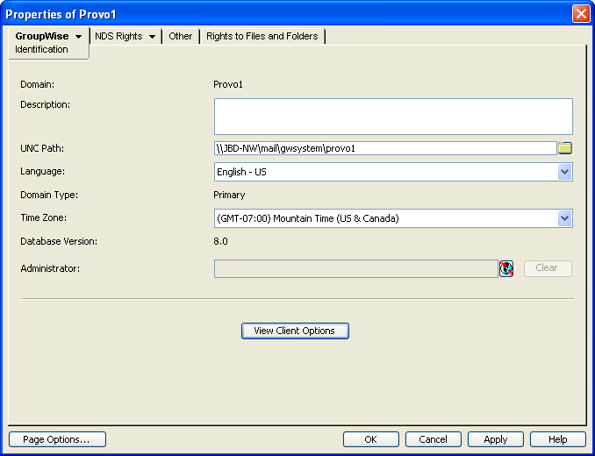Click the 8.0 database version value
Viewport: 595px width, 456px height.
(x=220, y=241)
